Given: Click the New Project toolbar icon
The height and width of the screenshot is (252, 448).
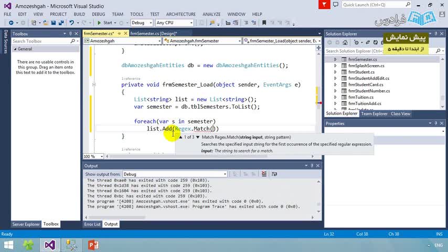Looking at the screenshot, I should tap(34, 23).
